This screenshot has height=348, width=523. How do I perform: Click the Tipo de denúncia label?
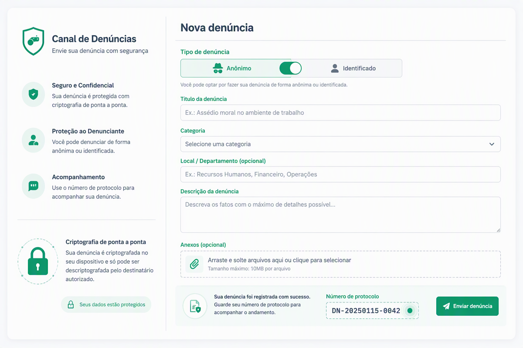[205, 52]
